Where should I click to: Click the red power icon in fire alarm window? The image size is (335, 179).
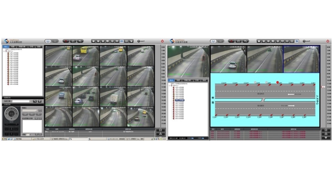pos(163,41)
